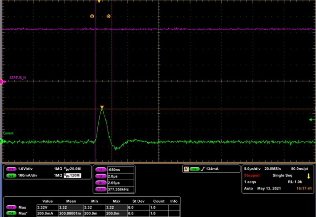Click the Mean column header

71,201
